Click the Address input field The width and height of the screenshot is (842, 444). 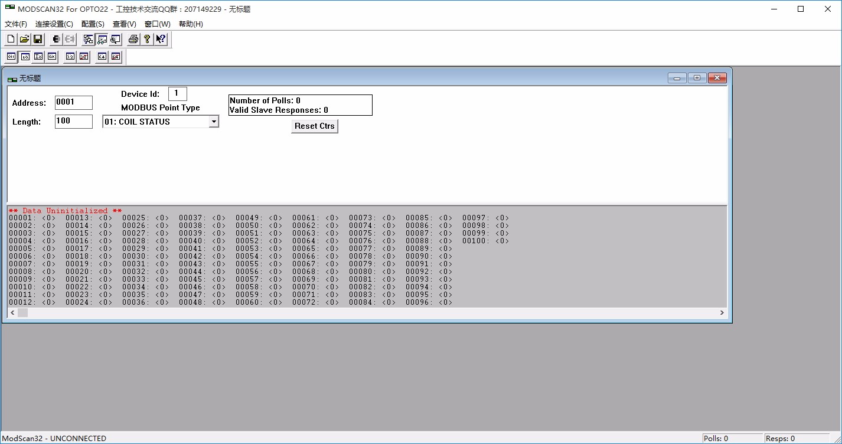[73, 102]
